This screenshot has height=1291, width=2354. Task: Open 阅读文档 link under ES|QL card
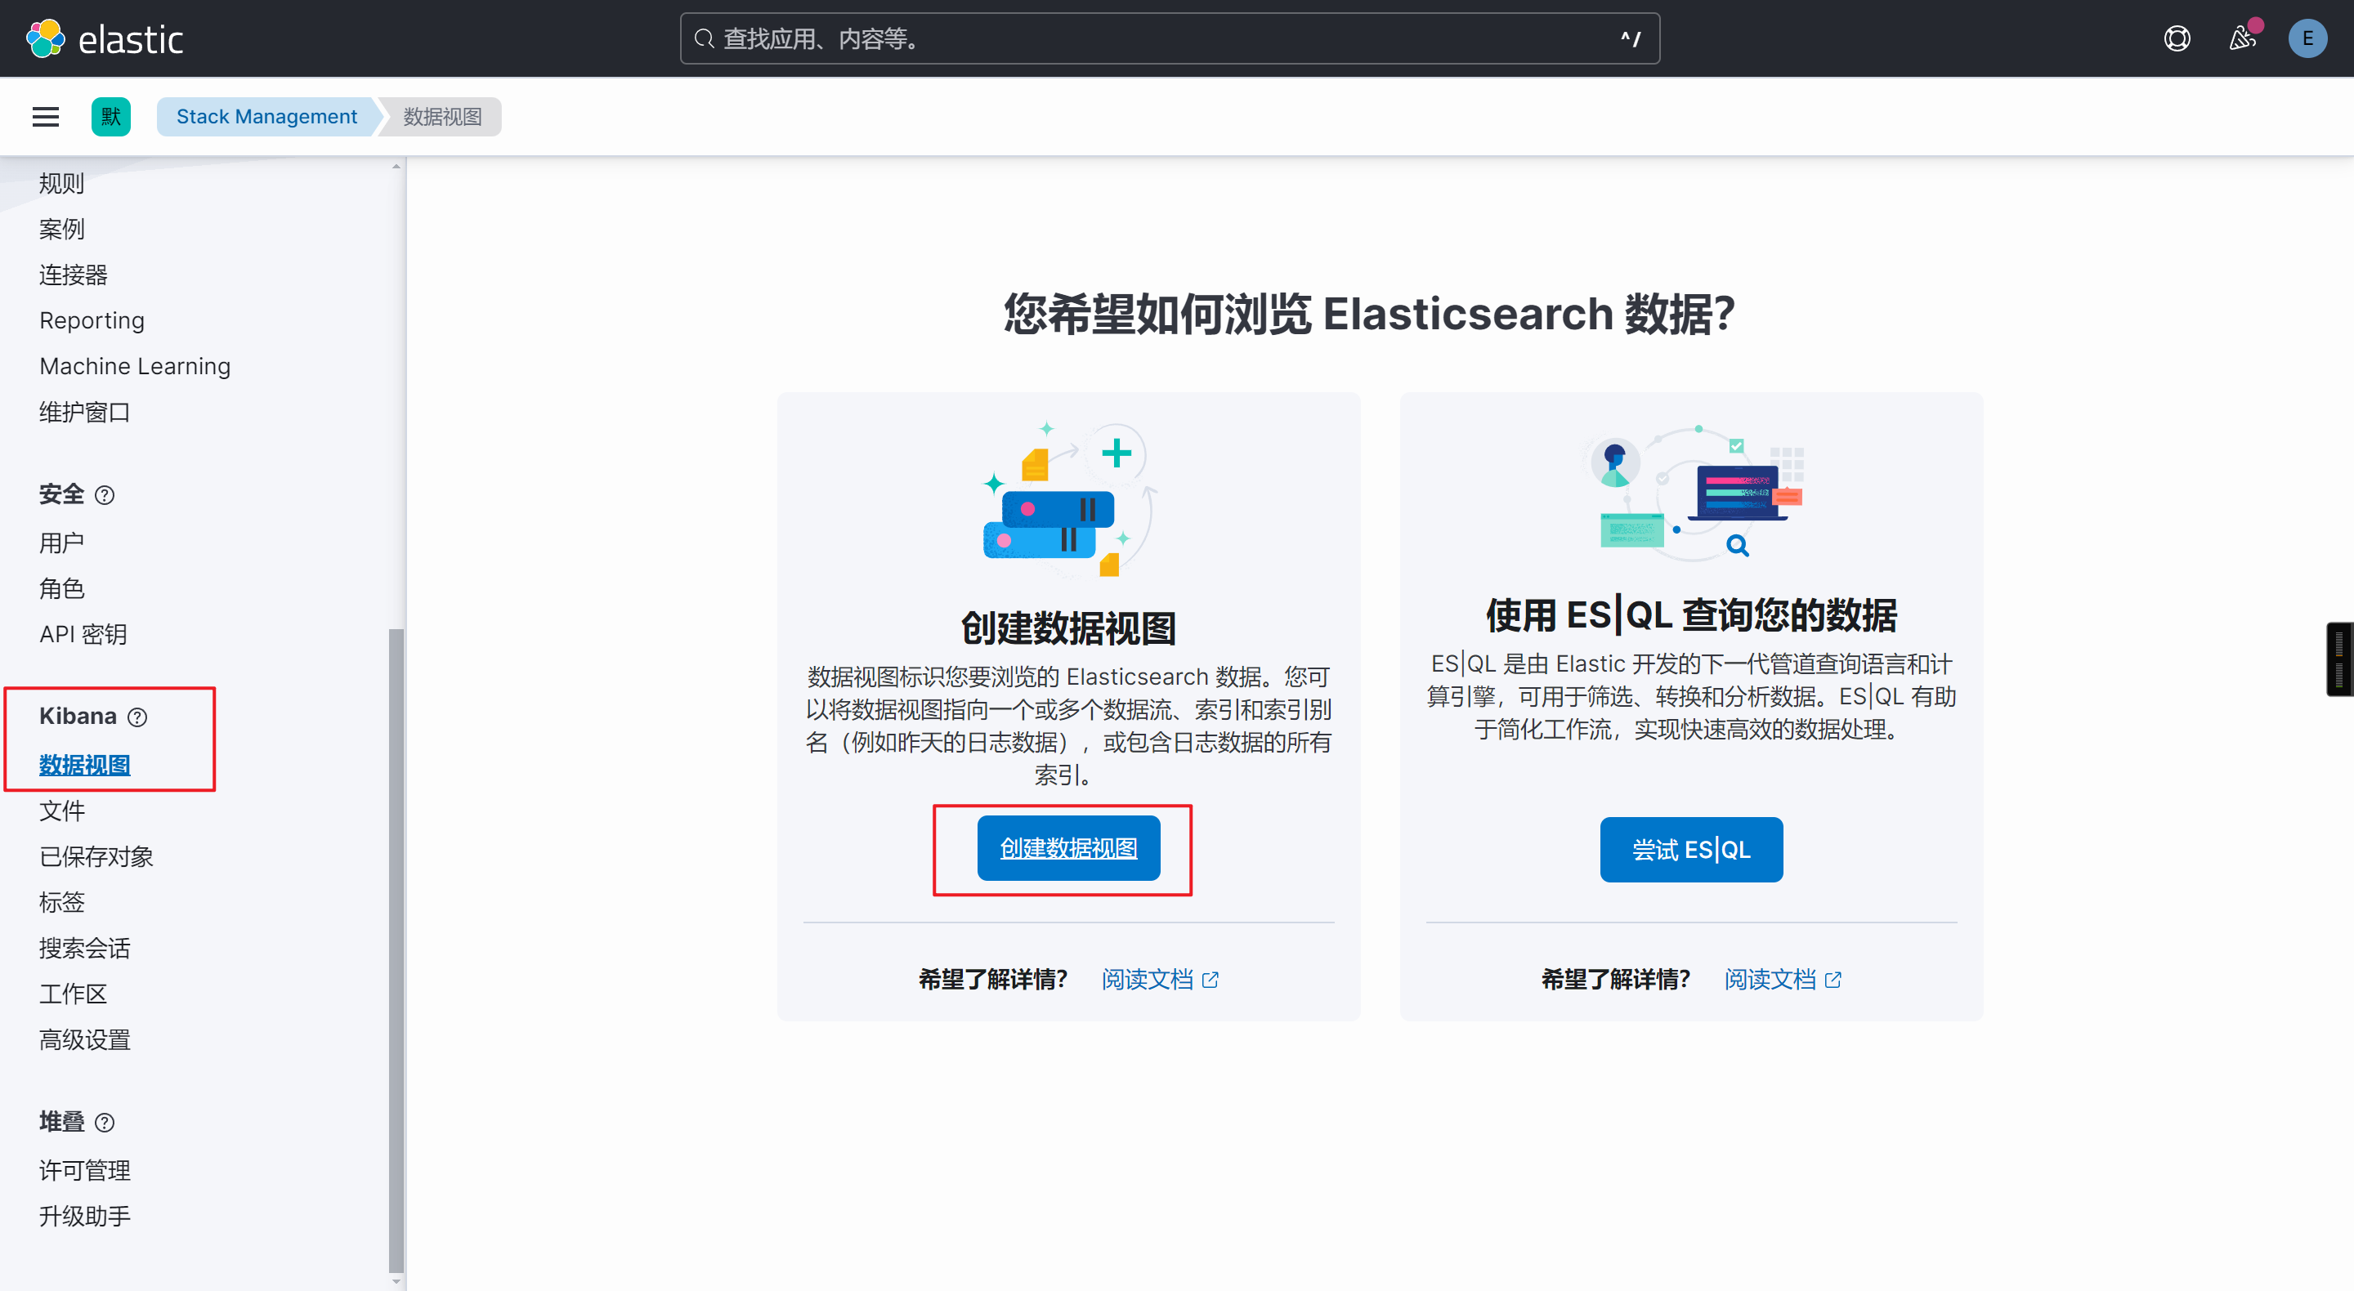(x=1770, y=981)
